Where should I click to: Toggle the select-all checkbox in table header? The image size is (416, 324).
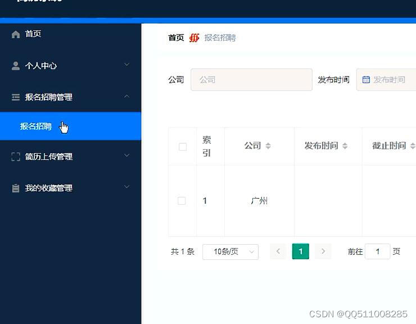pos(183,147)
